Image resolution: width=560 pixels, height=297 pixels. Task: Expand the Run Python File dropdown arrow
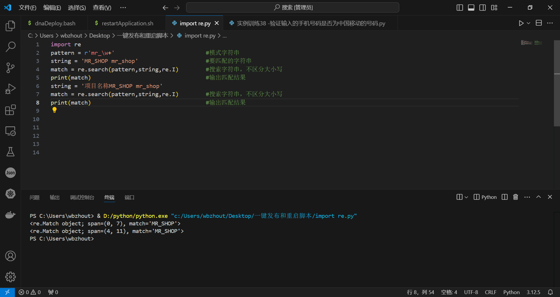528,23
